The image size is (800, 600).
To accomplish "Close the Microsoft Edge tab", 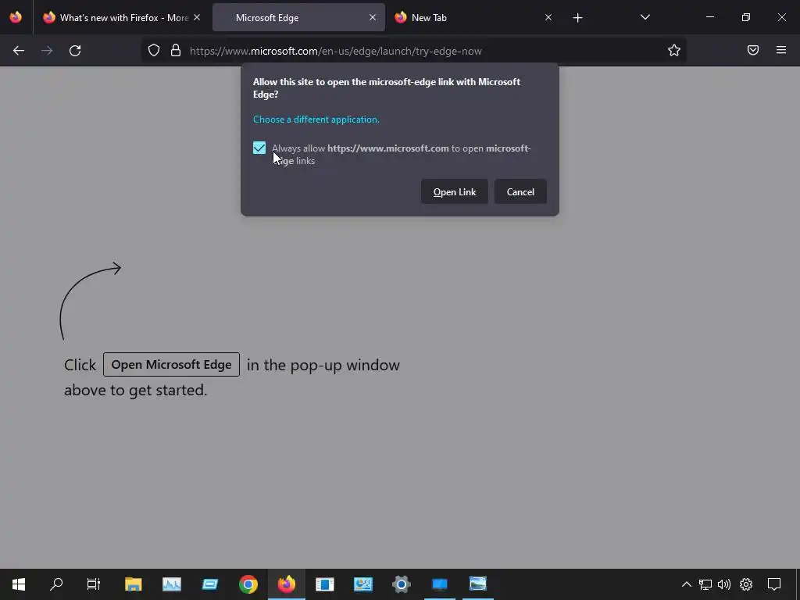I will [373, 18].
